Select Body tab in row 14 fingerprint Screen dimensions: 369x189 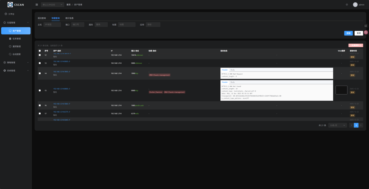[233, 70]
